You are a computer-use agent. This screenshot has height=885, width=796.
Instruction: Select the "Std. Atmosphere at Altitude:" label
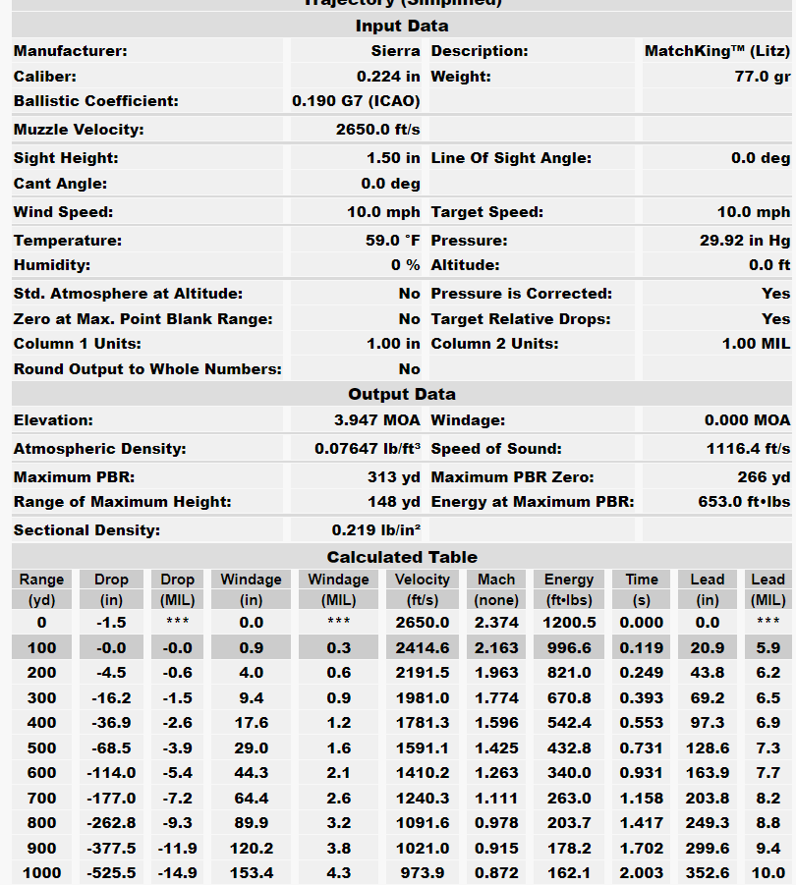pos(128,294)
